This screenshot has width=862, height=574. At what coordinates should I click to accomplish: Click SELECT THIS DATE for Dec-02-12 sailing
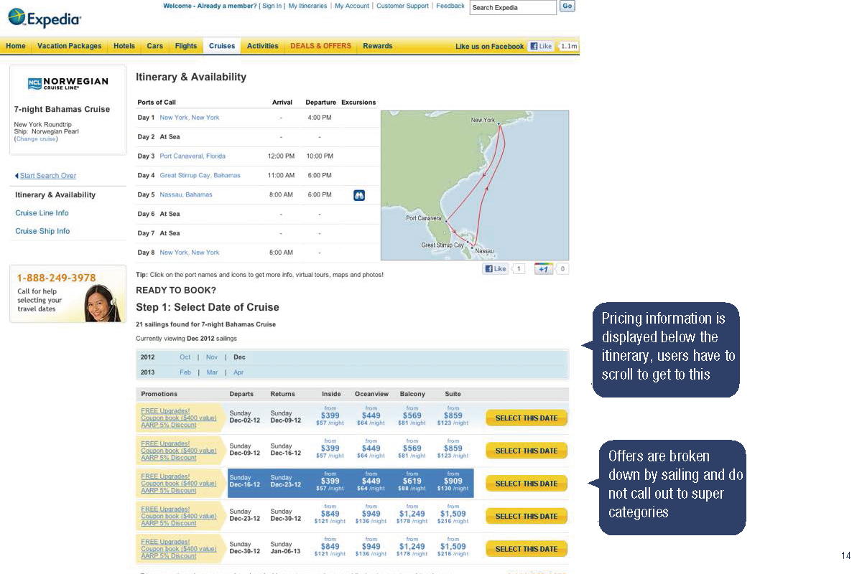(527, 418)
